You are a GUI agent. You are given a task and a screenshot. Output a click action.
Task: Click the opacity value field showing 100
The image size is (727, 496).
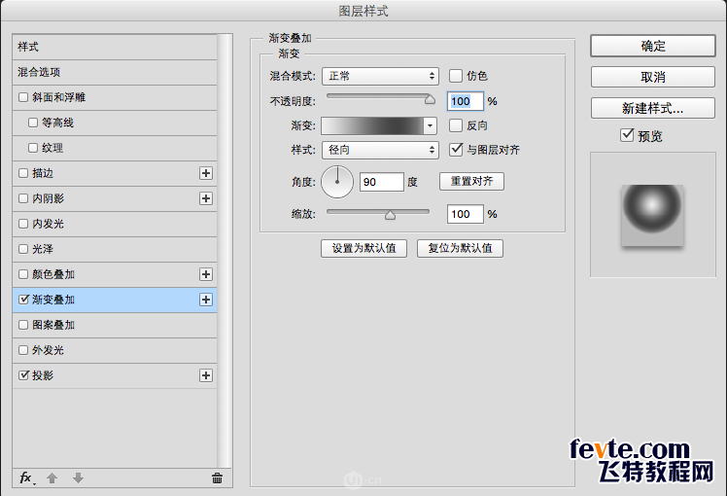tap(465, 101)
